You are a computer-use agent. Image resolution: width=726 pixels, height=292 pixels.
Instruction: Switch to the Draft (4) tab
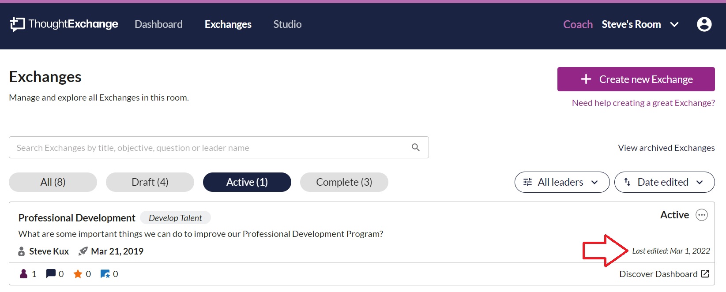click(150, 182)
